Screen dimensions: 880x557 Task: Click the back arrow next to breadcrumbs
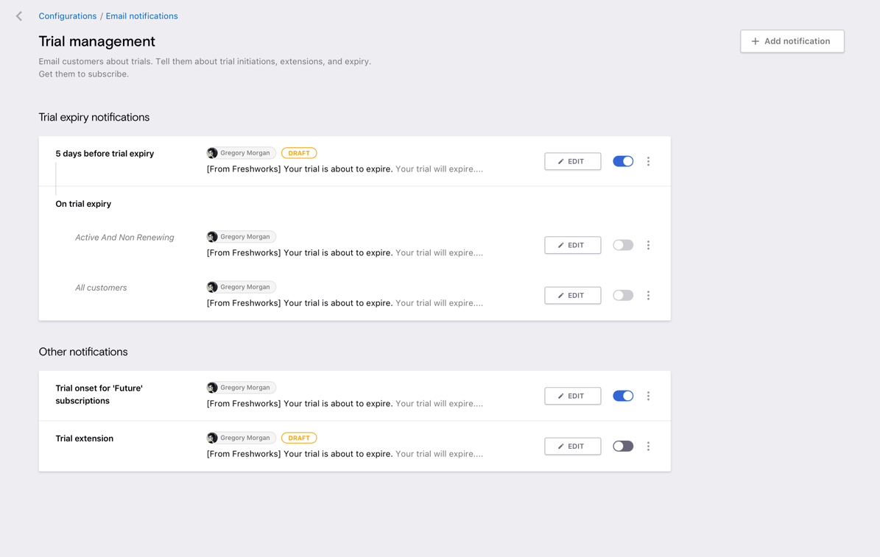[18, 15]
